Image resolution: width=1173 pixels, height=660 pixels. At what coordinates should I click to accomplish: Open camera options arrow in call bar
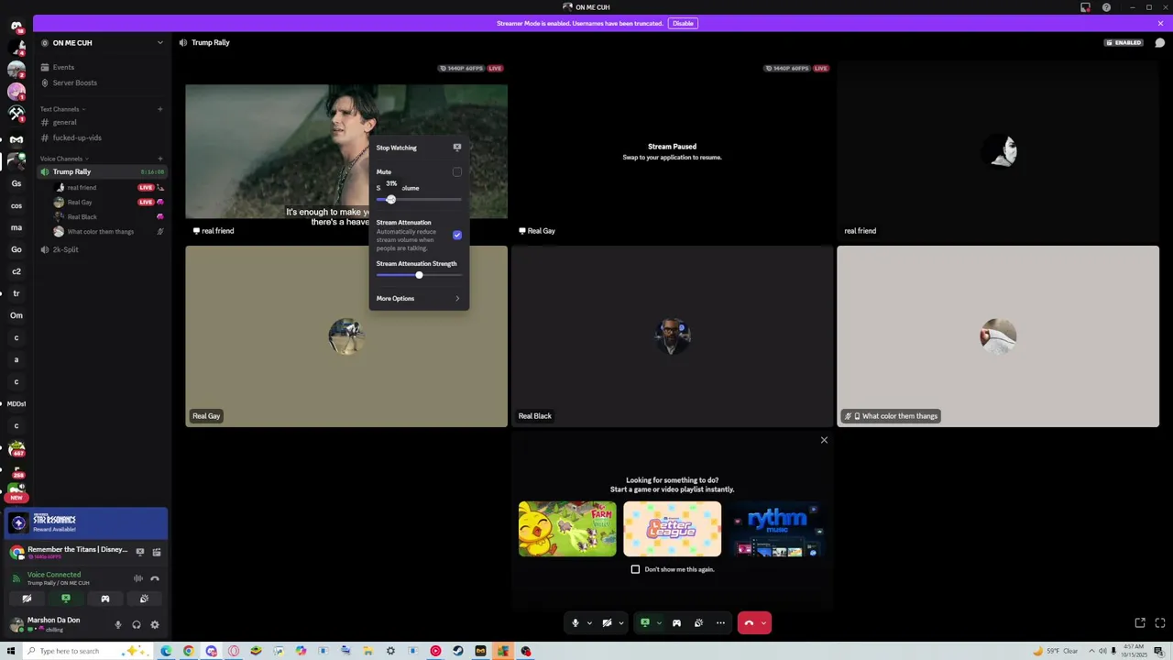pos(621,623)
